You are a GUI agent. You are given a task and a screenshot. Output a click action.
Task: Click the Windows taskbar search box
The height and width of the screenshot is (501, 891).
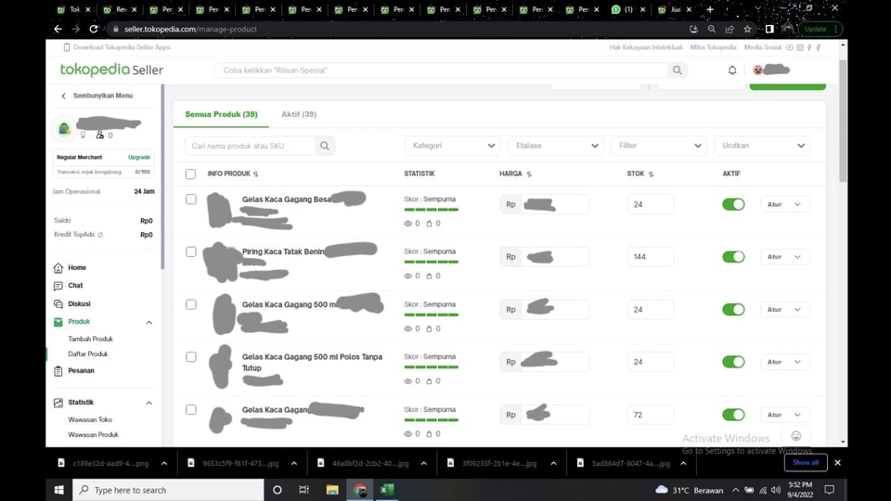[168, 490]
